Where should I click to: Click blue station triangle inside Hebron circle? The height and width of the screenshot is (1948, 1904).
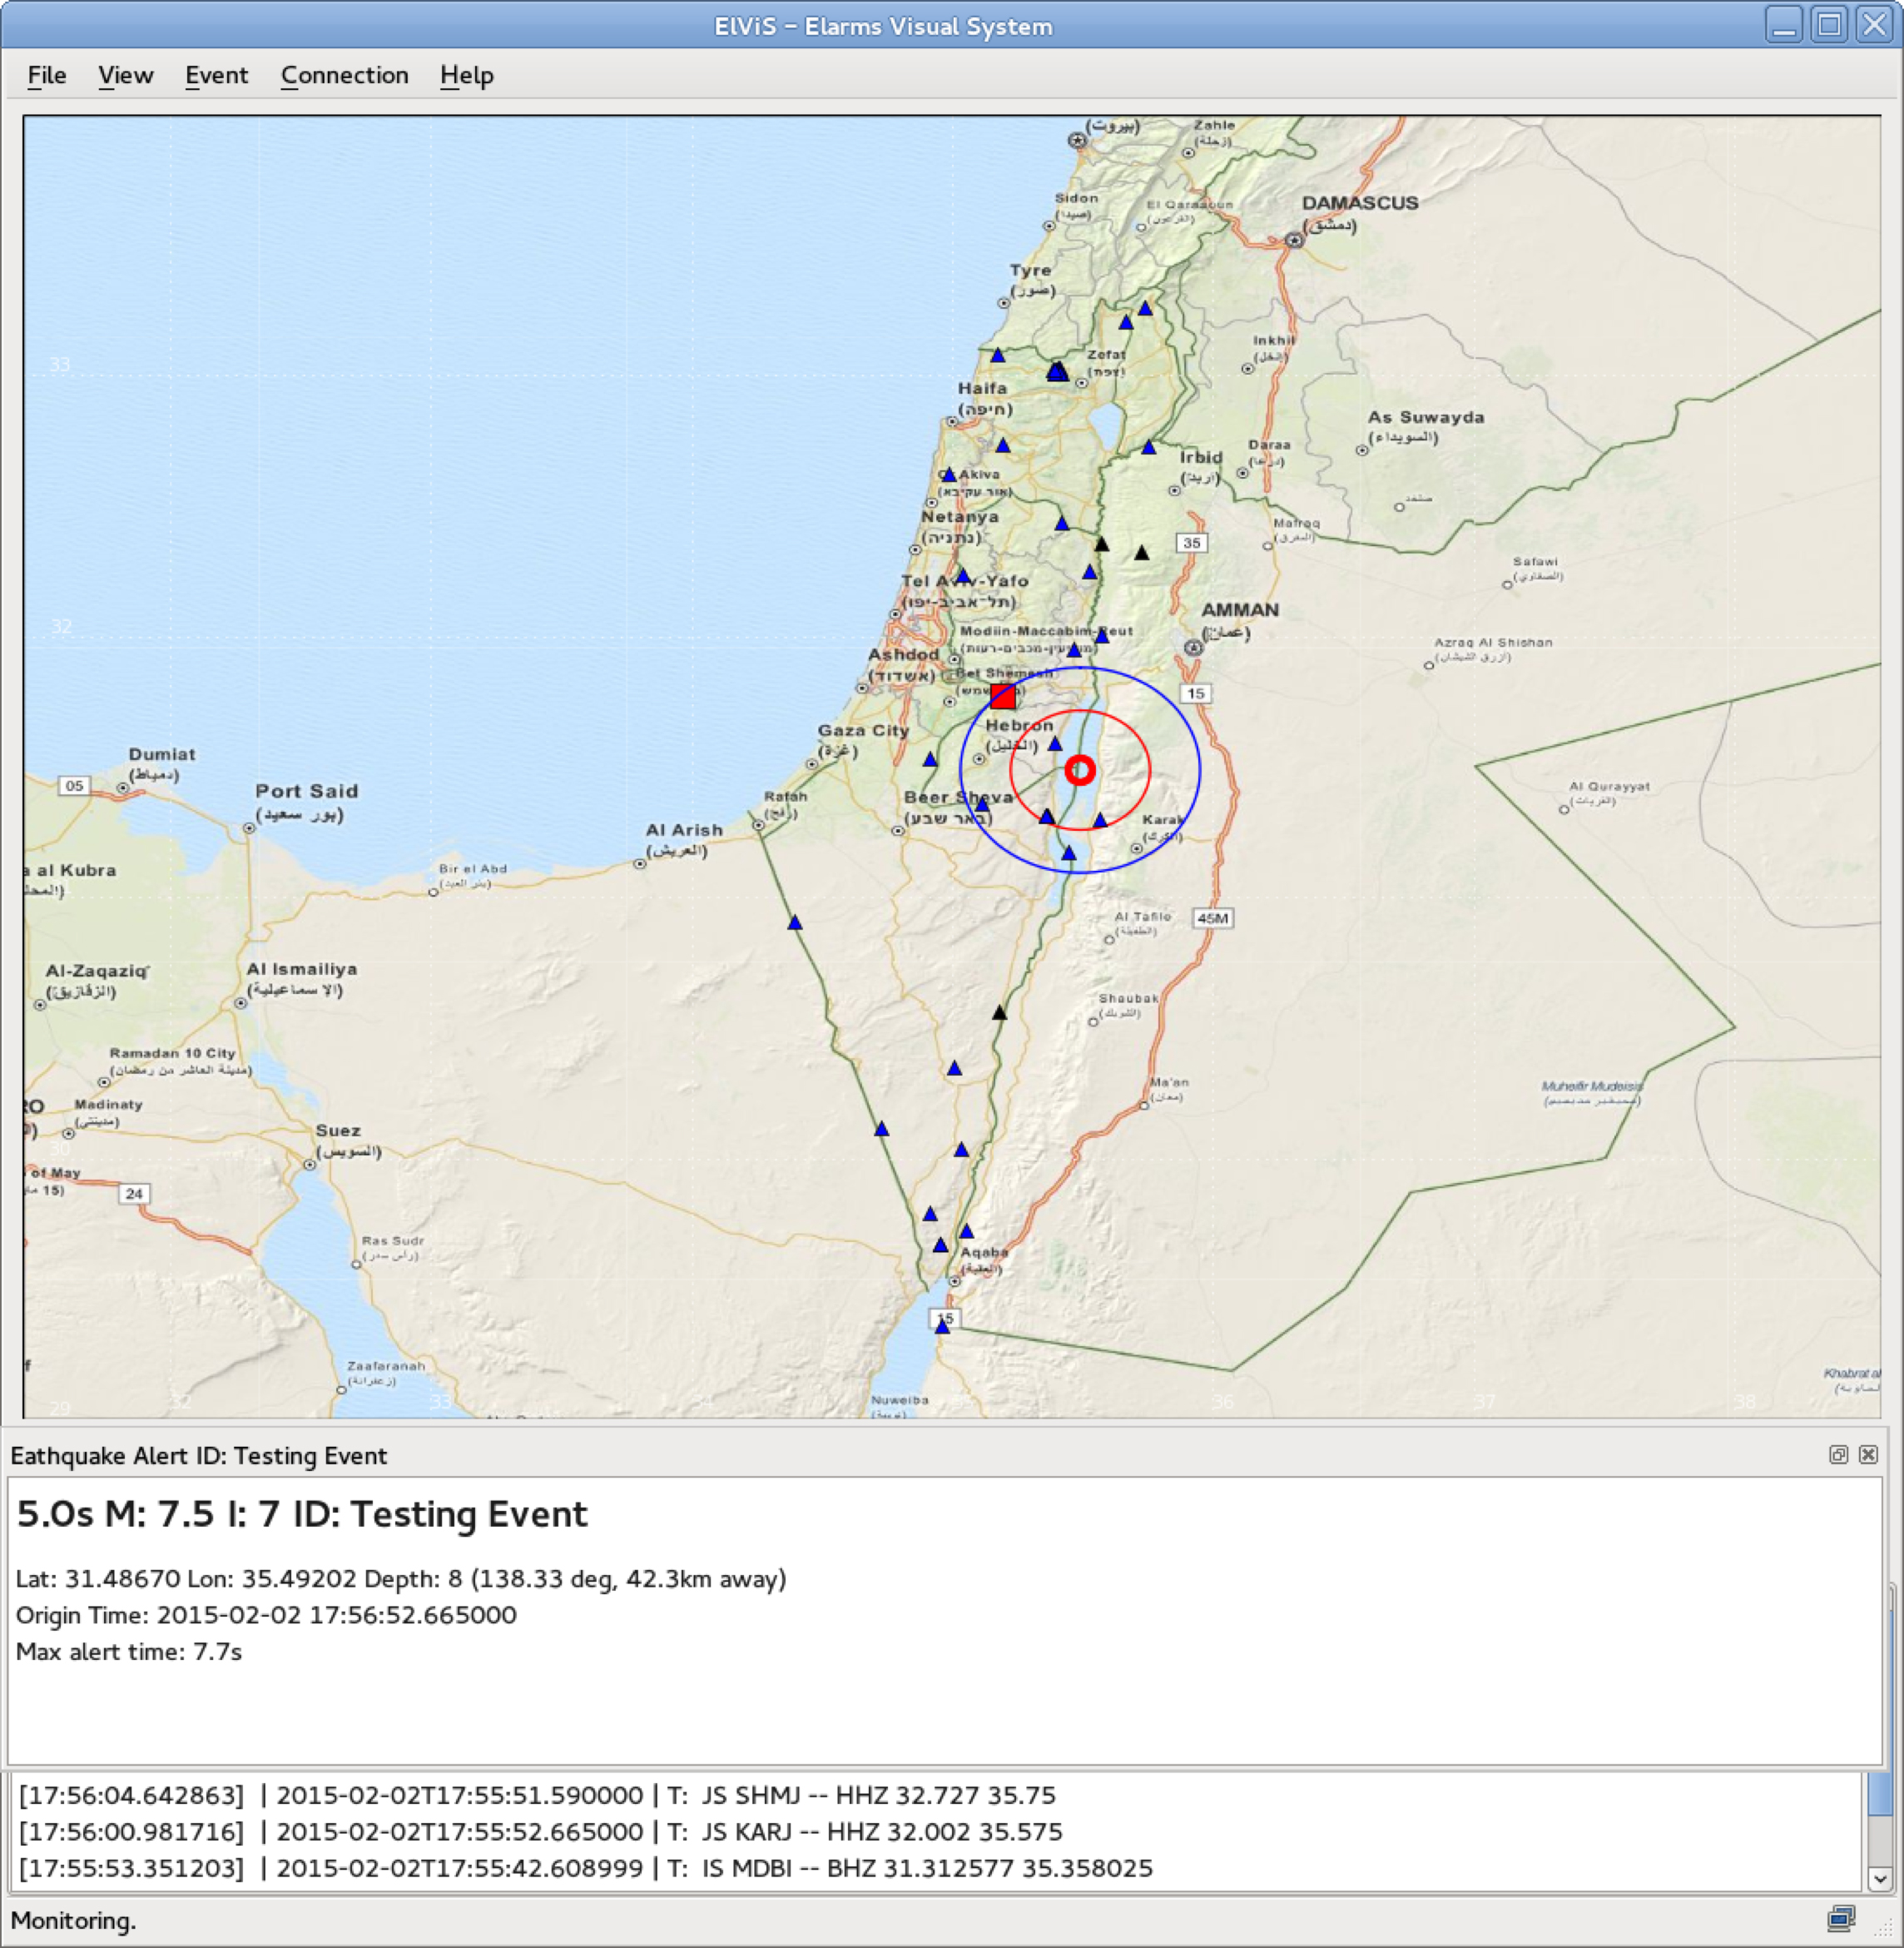coord(1055,744)
